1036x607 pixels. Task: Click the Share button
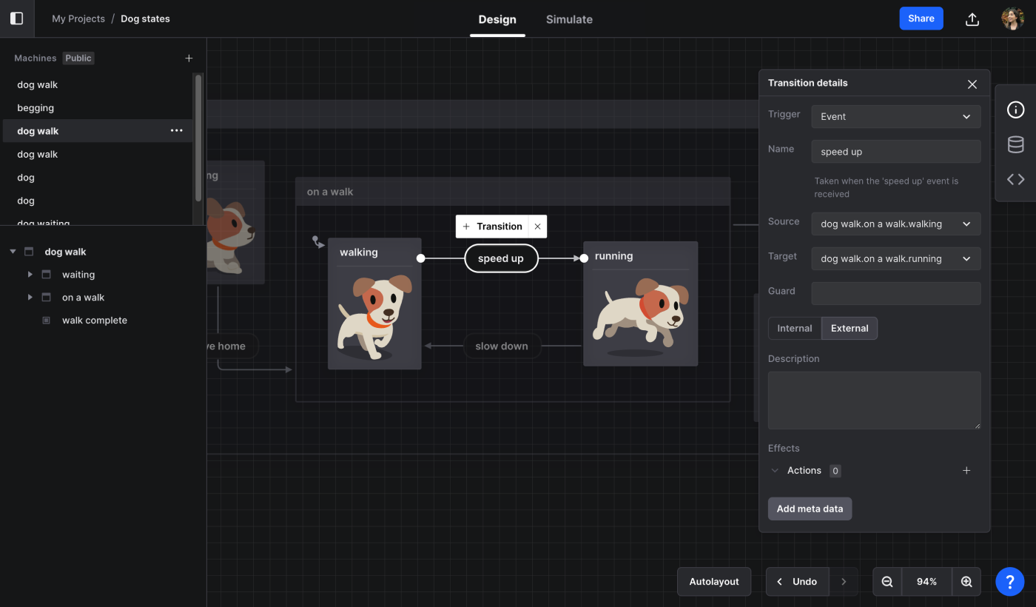(x=921, y=19)
